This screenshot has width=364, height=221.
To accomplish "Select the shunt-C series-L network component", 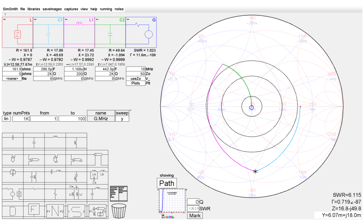I will (x=97, y=192).
